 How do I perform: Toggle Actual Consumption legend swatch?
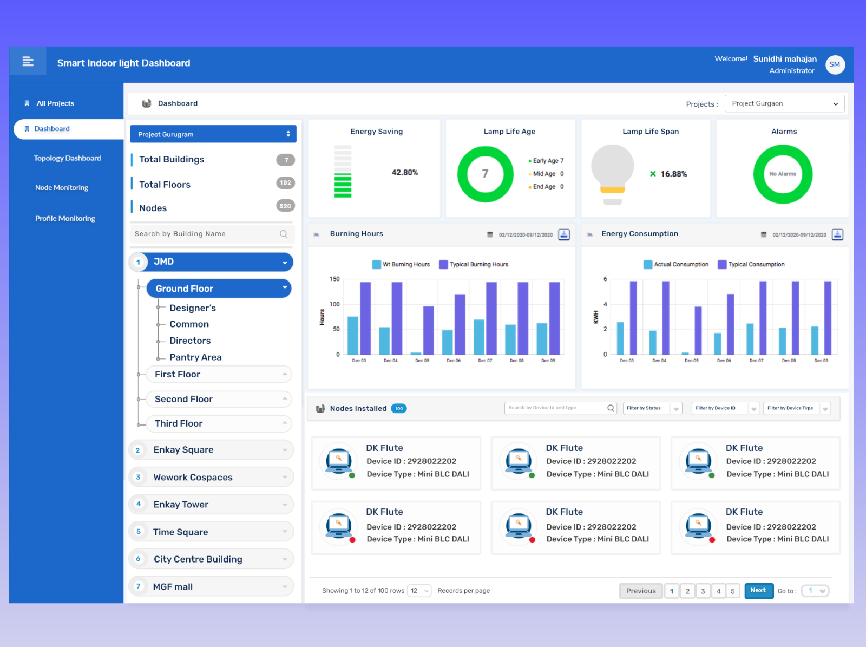coord(648,265)
